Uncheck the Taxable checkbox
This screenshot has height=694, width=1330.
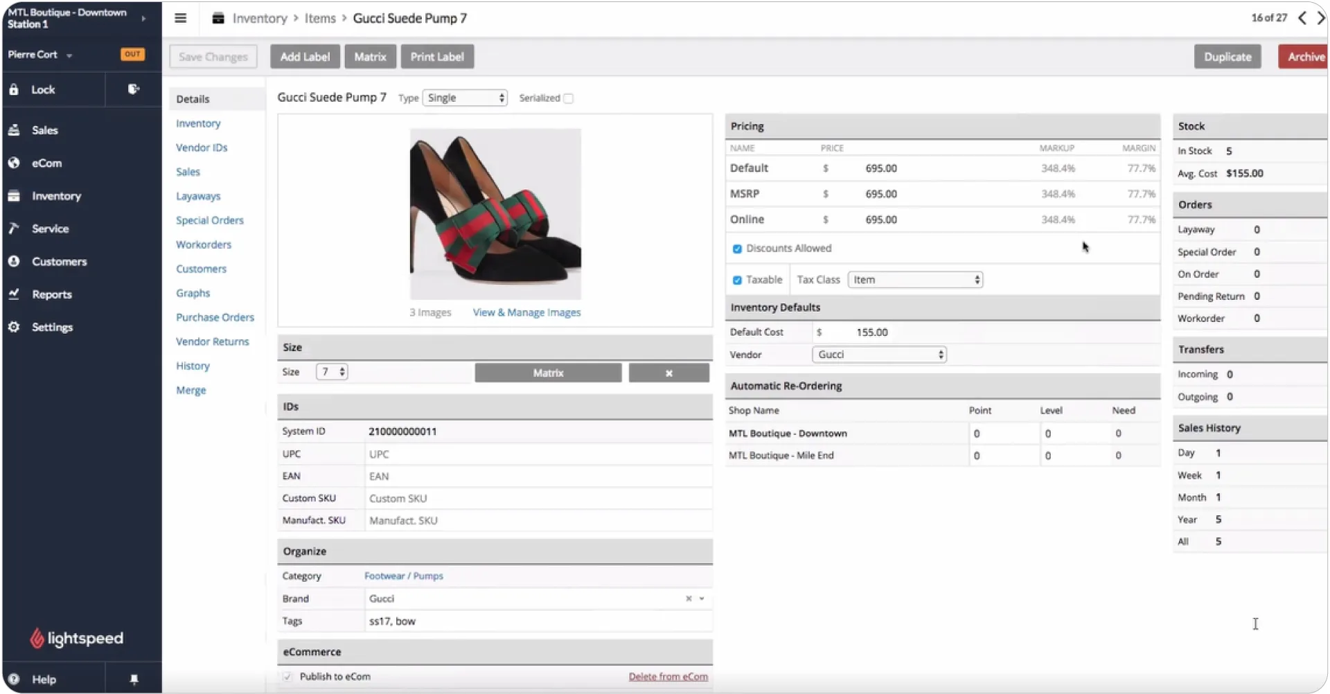pos(737,280)
